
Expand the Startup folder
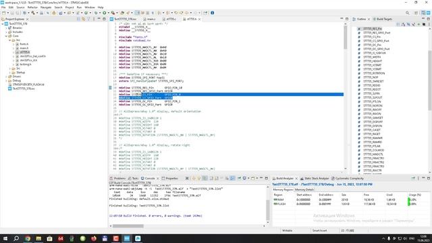pos(10,72)
